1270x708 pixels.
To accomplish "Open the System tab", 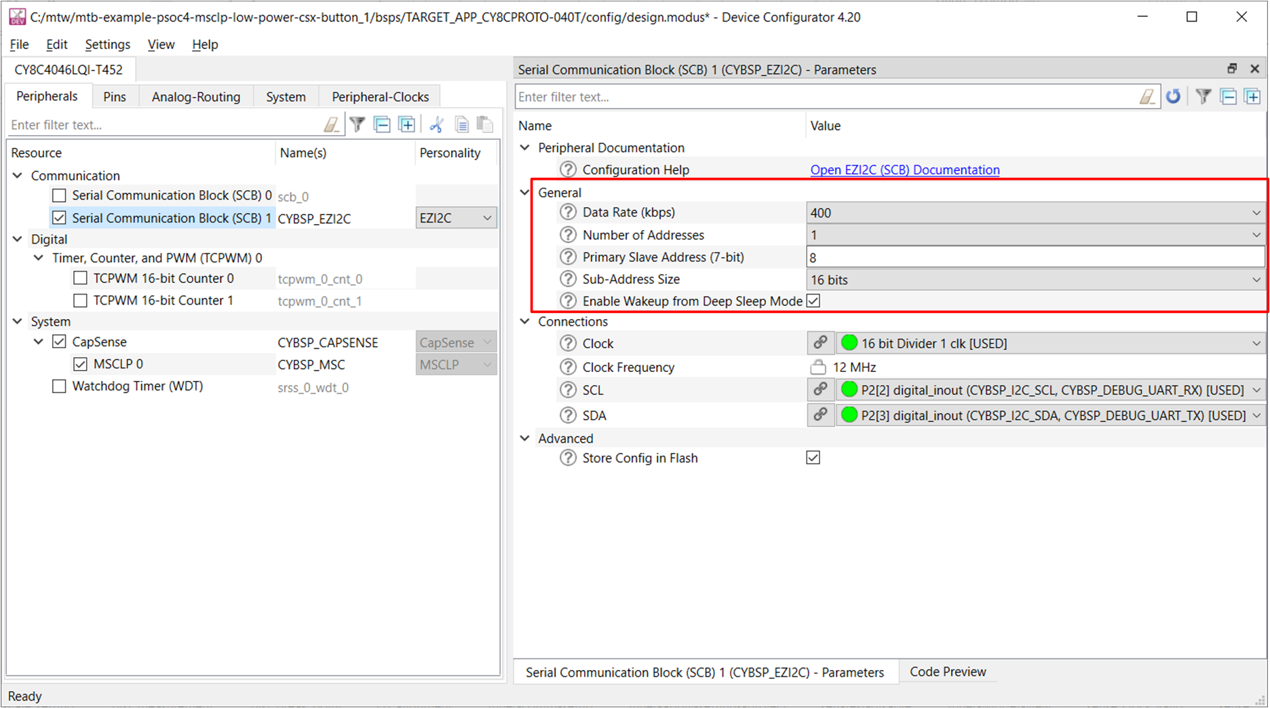I will (286, 96).
